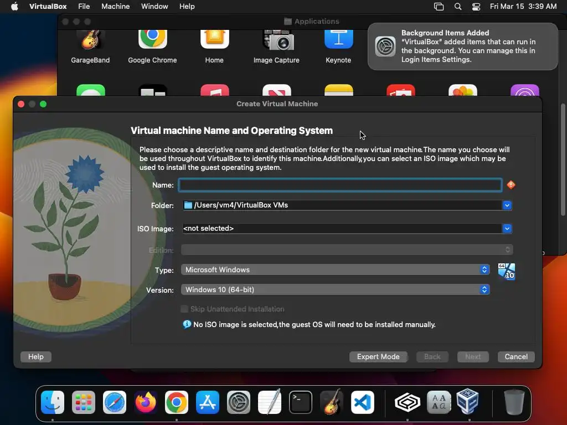Click the date and time in menu bar

click(523, 7)
